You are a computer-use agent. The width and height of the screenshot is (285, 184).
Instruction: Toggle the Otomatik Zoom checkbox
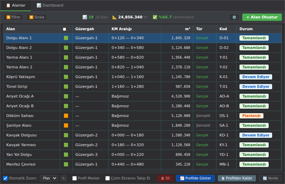(6, 178)
